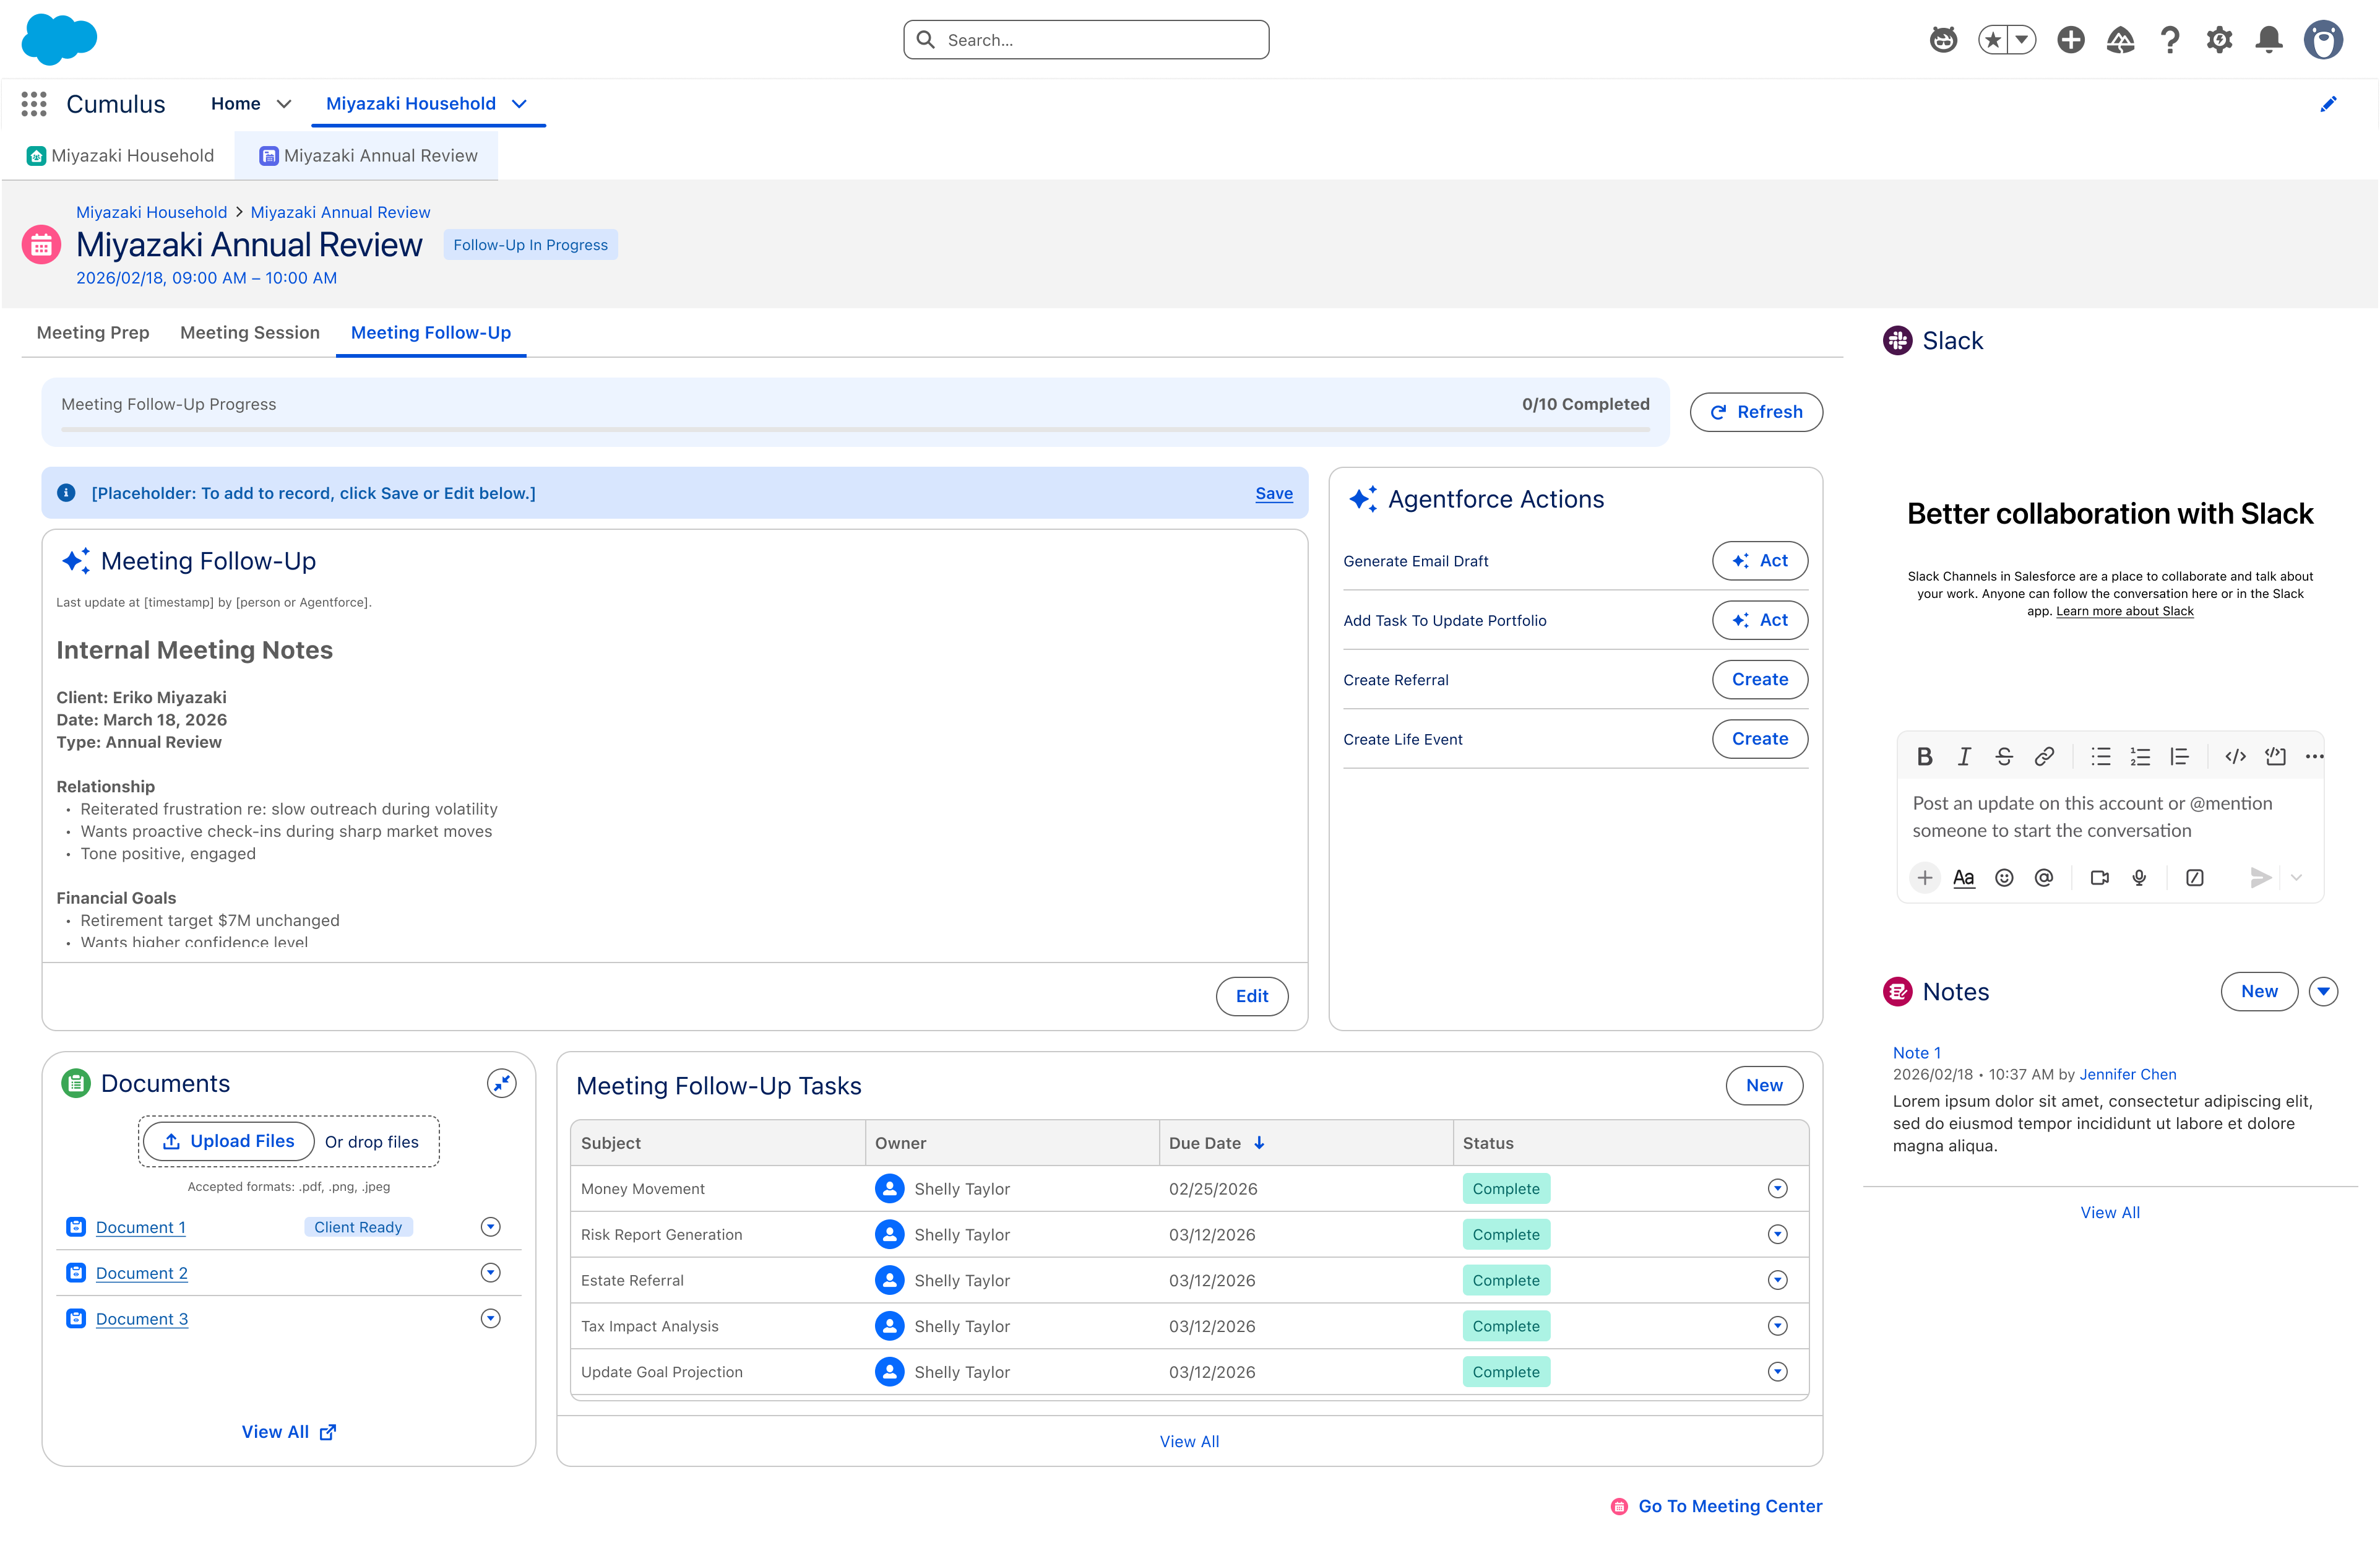This screenshot has width=2380, height=1566.
Task: Switch to the Meeting Session tab
Action: (250, 333)
